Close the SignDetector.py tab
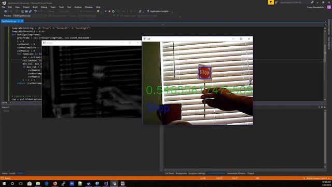 coord(22,21)
